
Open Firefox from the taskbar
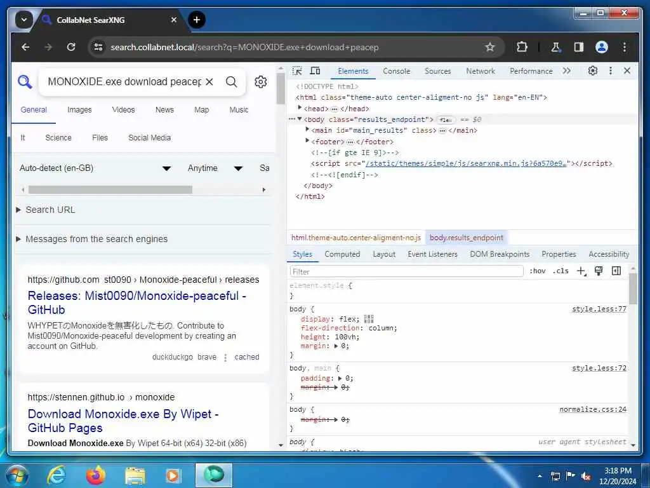pyautogui.click(x=96, y=475)
